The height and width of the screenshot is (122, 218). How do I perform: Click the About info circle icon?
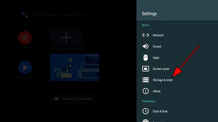pyautogui.click(x=145, y=91)
